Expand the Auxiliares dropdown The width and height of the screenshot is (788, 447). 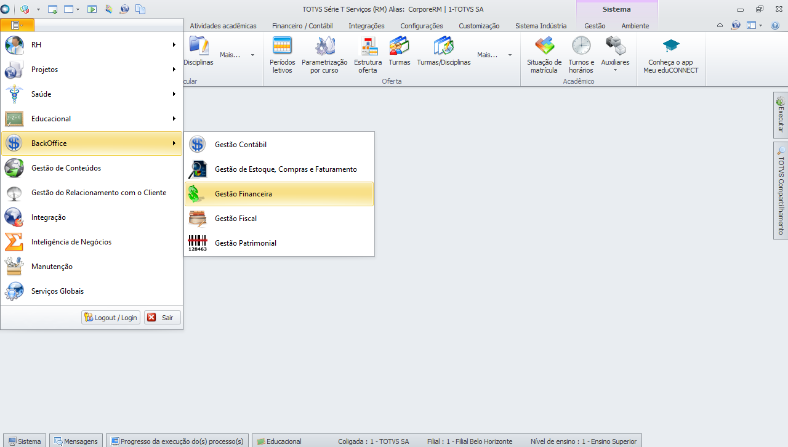point(615,55)
